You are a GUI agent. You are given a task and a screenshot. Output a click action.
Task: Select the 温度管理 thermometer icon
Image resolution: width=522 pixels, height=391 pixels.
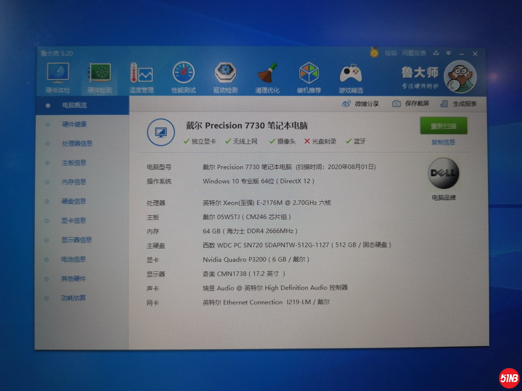(x=141, y=74)
